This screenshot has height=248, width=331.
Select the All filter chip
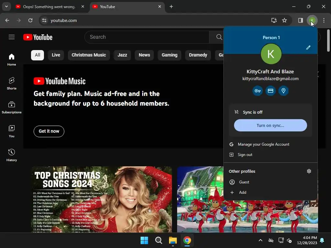(37, 55)
